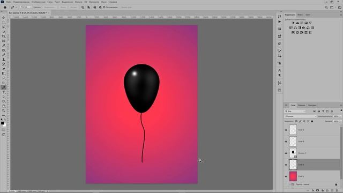343x193 pixels.
Task: Click the balloon layer thumbnail
Action: coord(293,153)
